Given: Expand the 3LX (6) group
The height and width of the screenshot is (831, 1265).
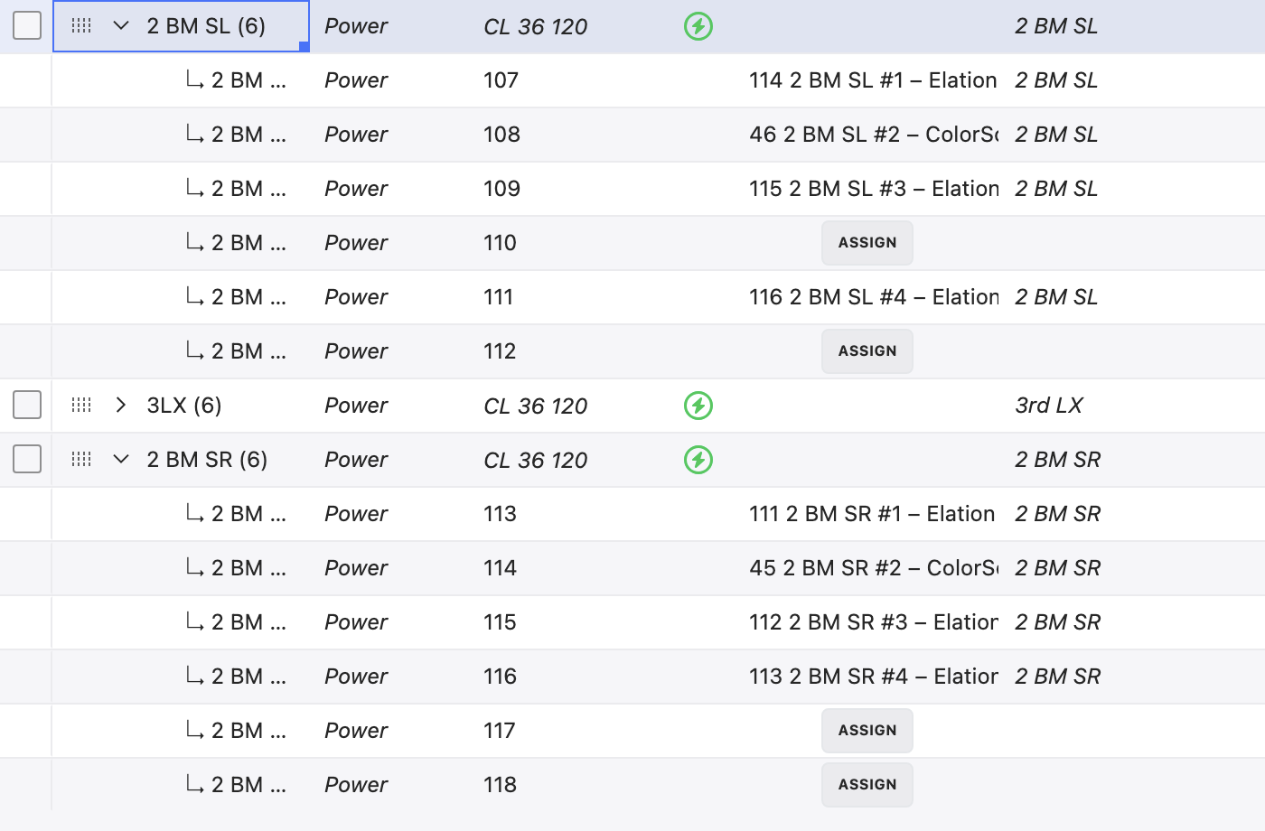Looking at the screenshot, I should [x=121, y=406].
